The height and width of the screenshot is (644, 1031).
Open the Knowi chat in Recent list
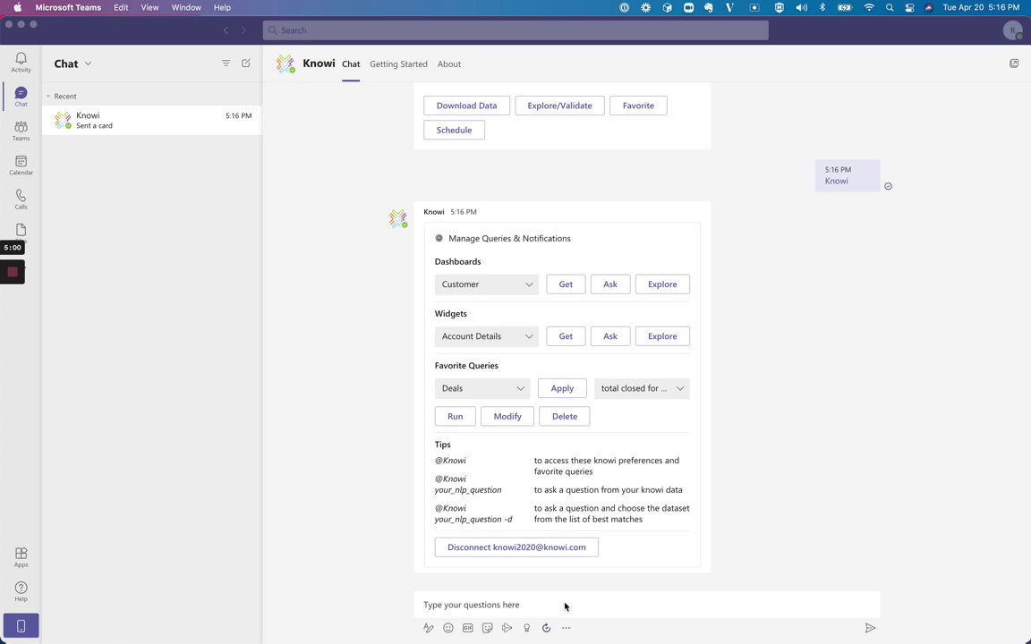point(152,120)
